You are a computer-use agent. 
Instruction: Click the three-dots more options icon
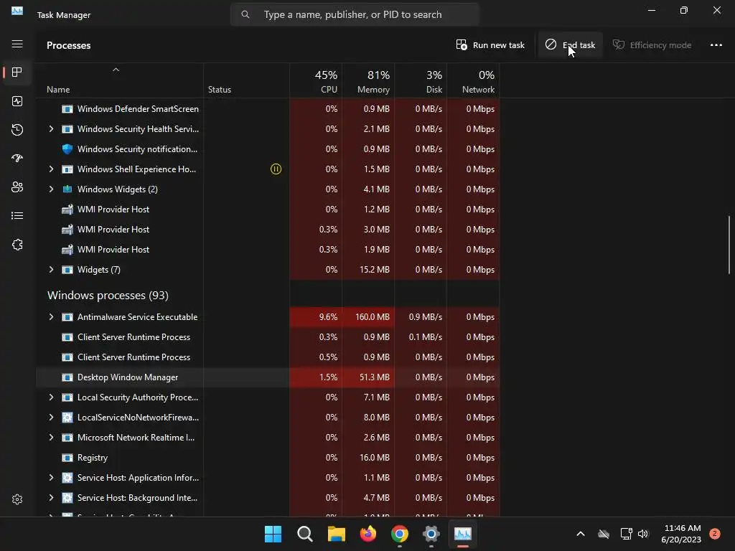716,45
